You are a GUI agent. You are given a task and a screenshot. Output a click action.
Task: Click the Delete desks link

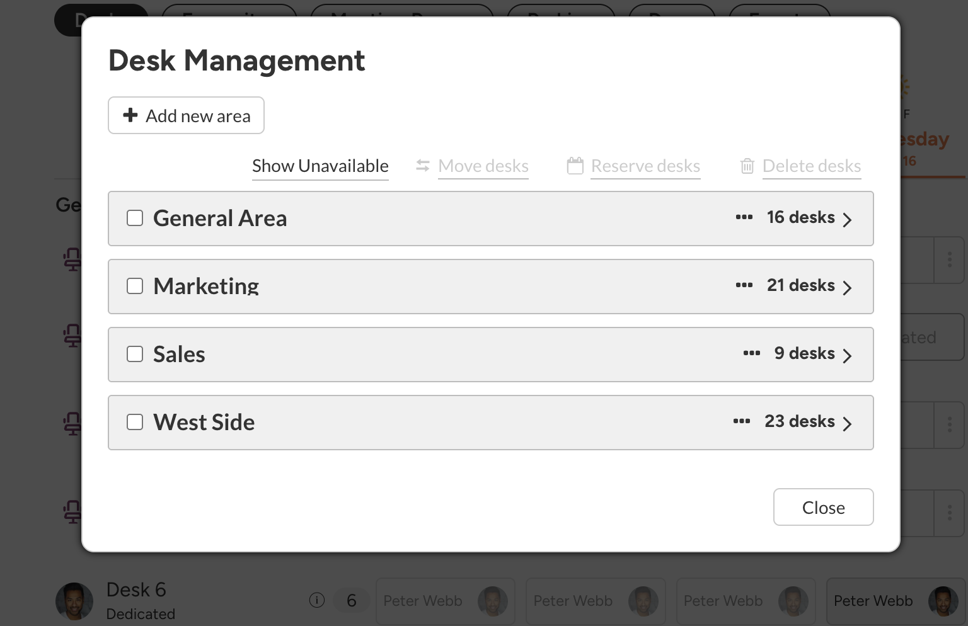[812, 166]
